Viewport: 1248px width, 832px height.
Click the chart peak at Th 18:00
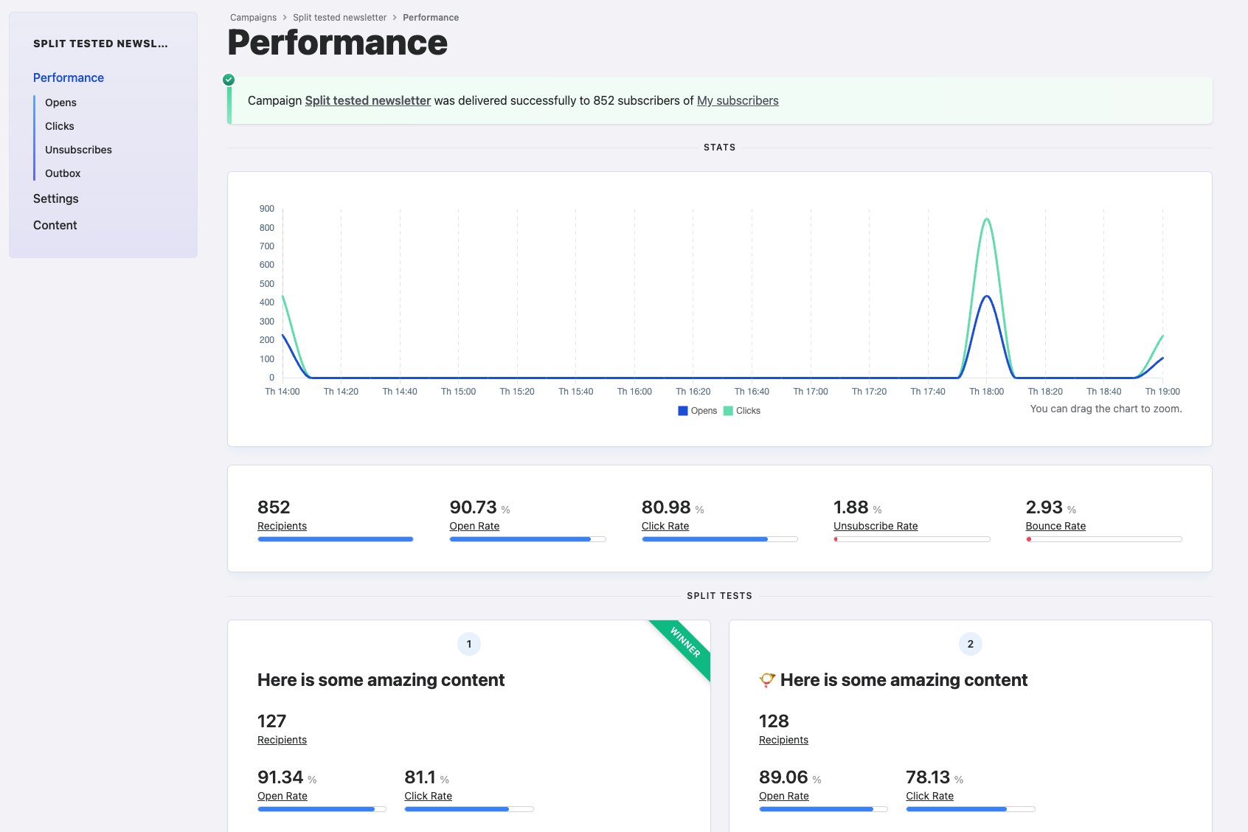click(986, 219)
